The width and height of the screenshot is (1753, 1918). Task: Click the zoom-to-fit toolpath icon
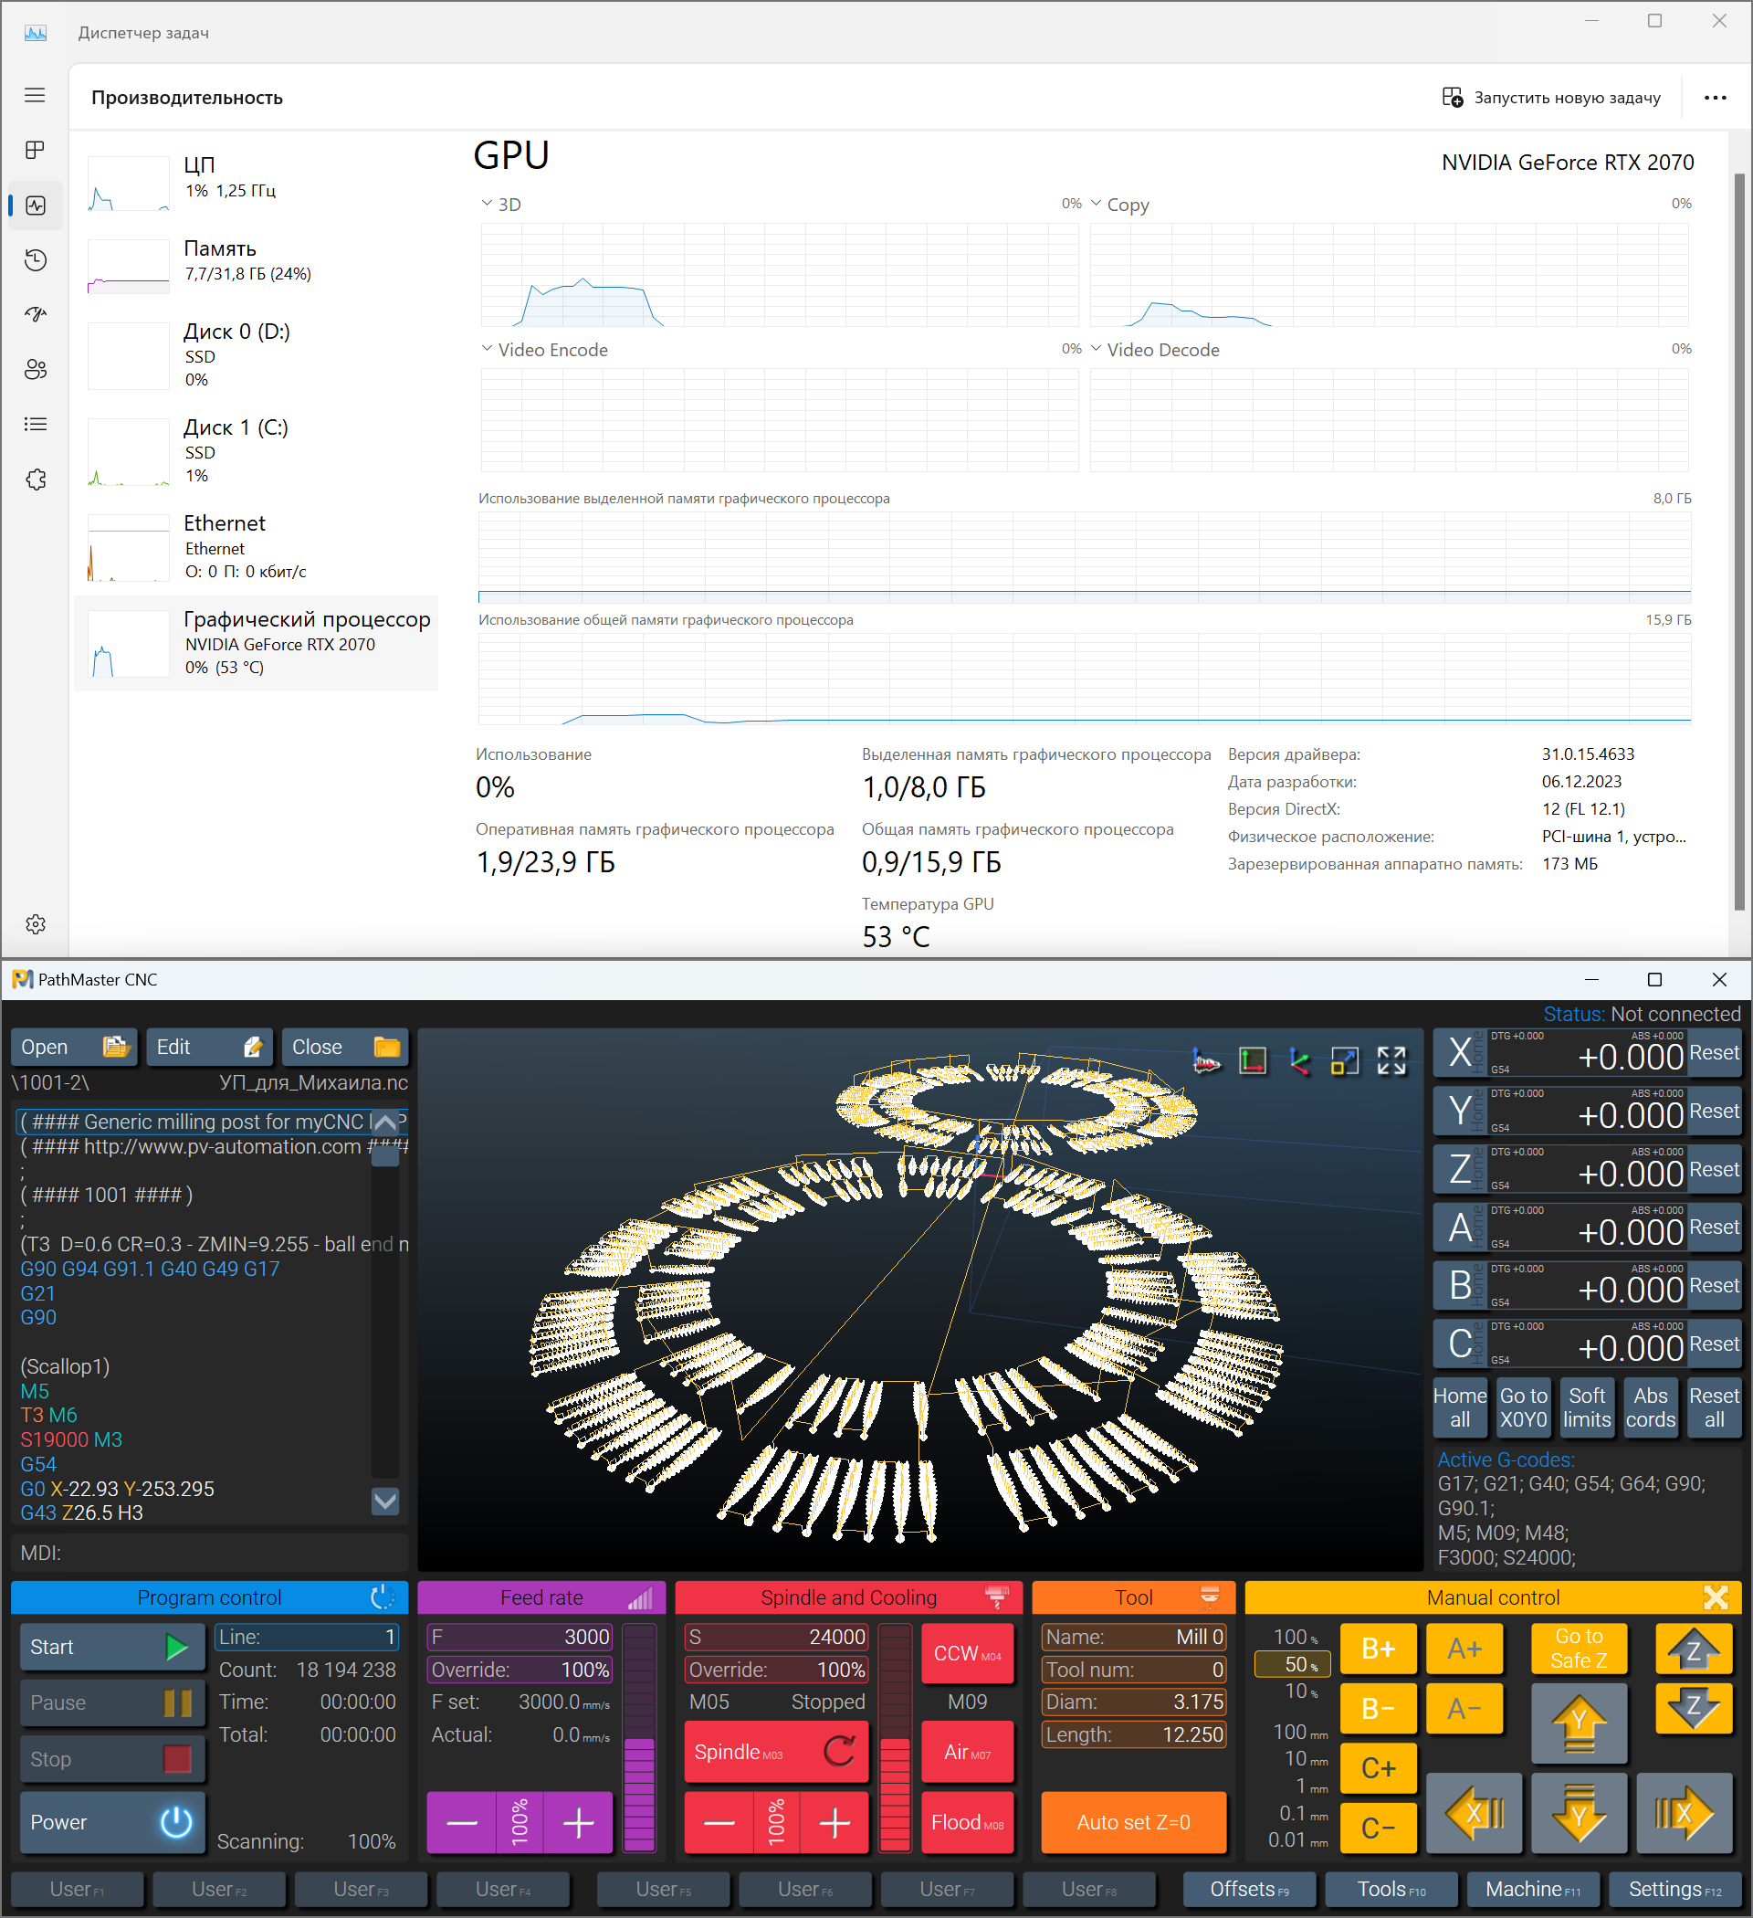(x=1345, y=1060)
